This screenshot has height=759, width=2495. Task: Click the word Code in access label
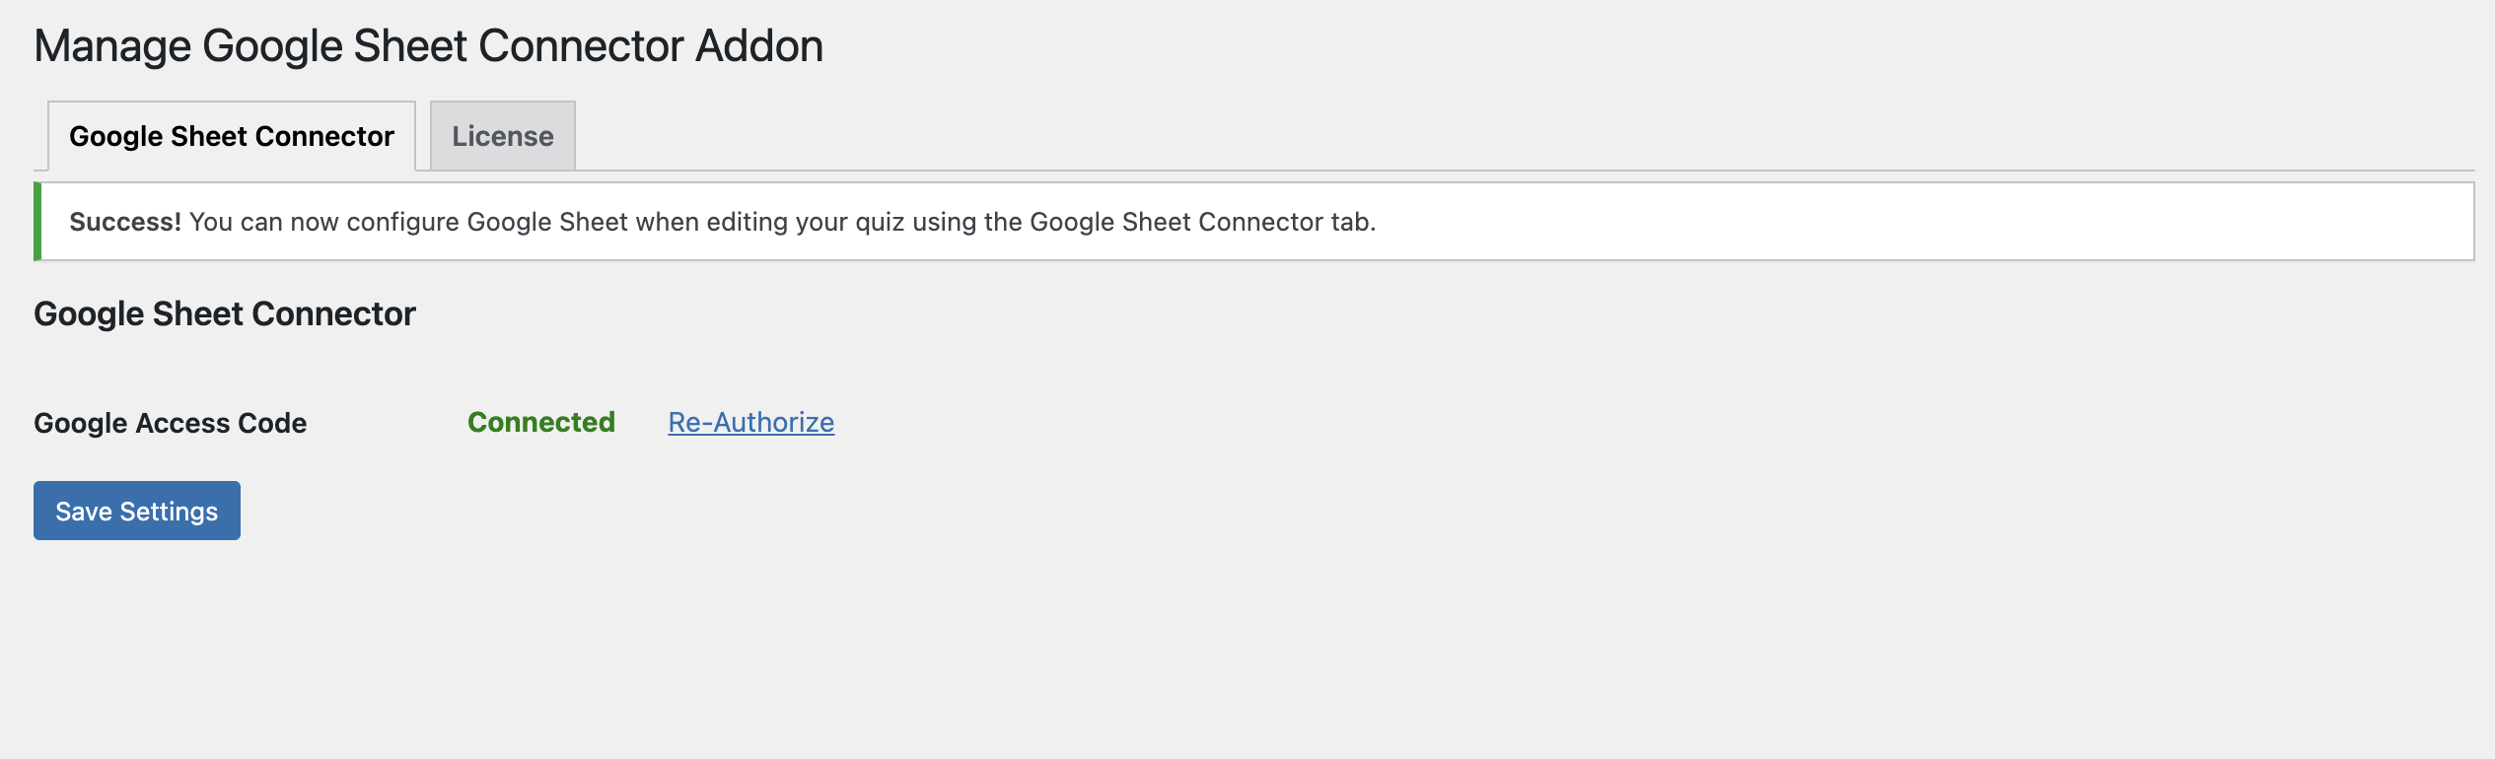272,423
